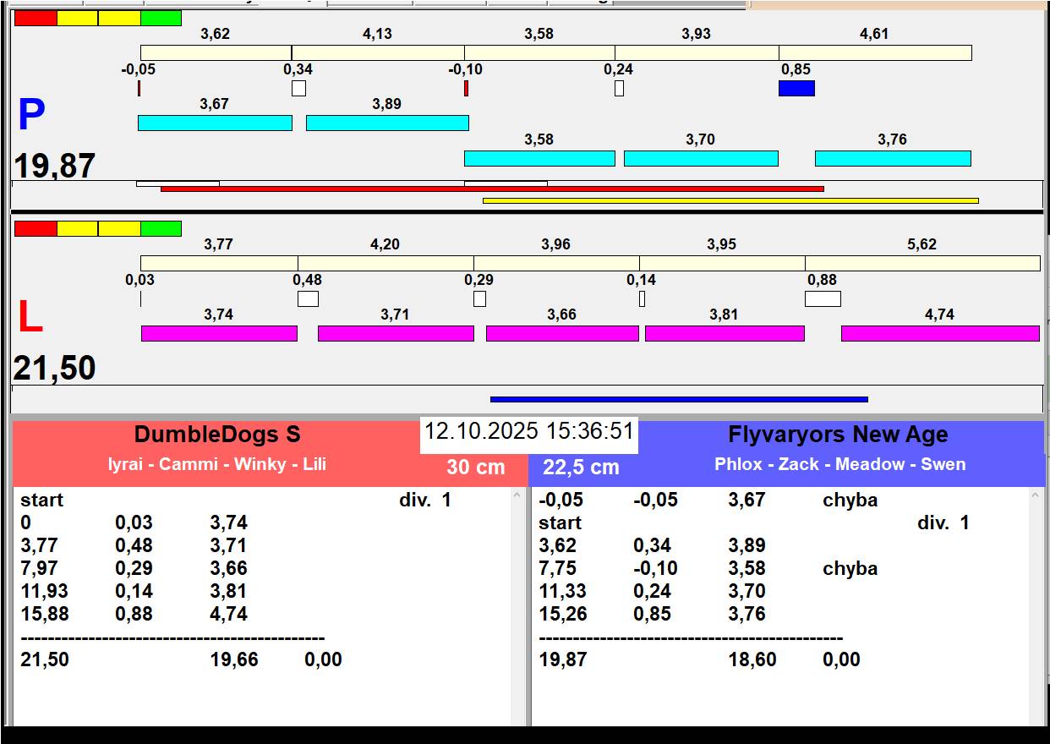Click the 11,33 value in Flyvaryors table

point(562,591)
